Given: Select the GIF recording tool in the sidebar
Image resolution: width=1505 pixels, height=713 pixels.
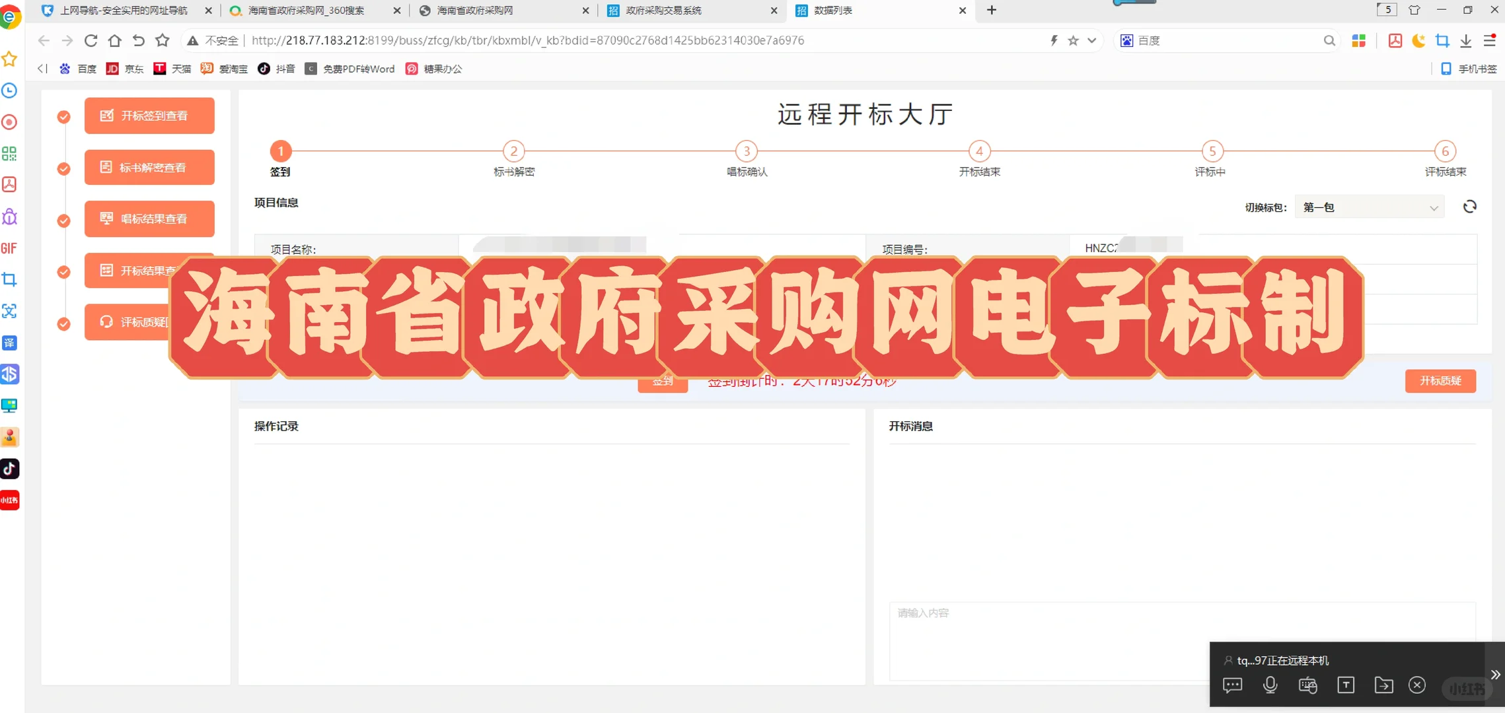Looking at the screenshot, I should pyautogui.click(x=9, y=248).
